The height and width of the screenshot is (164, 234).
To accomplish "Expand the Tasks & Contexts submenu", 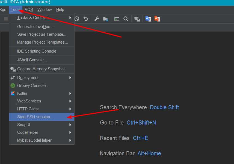I will (42, 18).
